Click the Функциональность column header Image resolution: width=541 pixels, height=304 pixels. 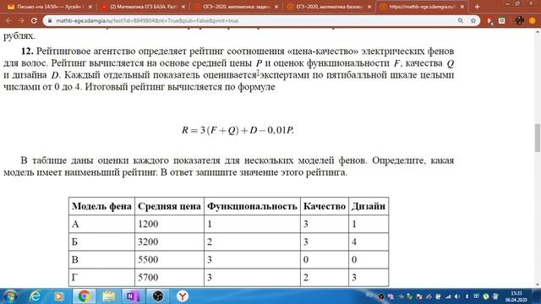pos(252,206)
